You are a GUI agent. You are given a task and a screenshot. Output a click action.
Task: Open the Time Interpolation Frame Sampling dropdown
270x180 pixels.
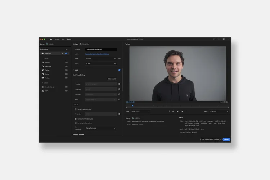pos(101,128)
